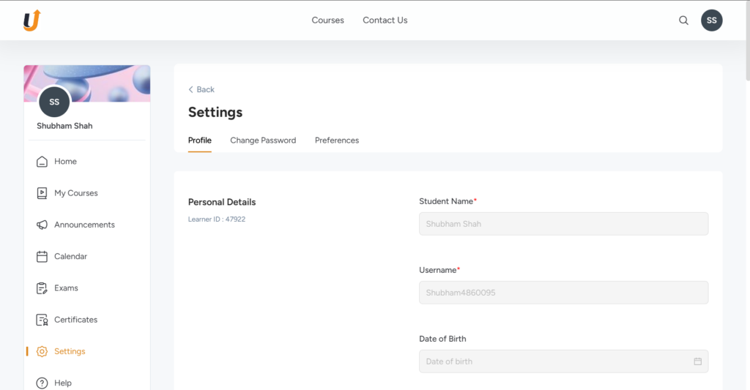Click the Back link above Settings
The height and width of the screenshot is (390, 750).
(201, 89)
